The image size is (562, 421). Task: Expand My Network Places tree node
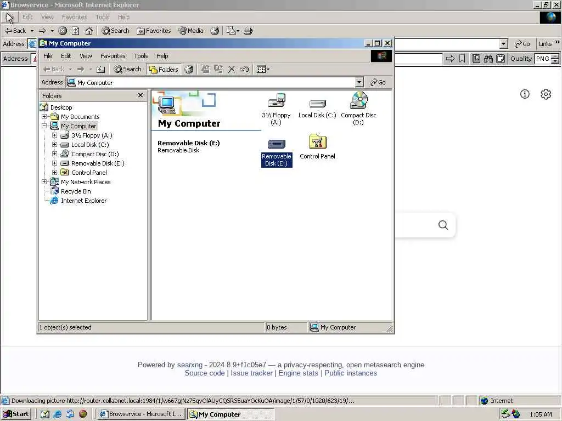(44, 182)
